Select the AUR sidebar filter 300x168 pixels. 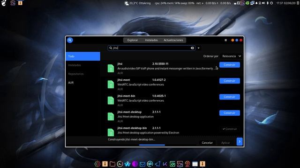[83, 83]
